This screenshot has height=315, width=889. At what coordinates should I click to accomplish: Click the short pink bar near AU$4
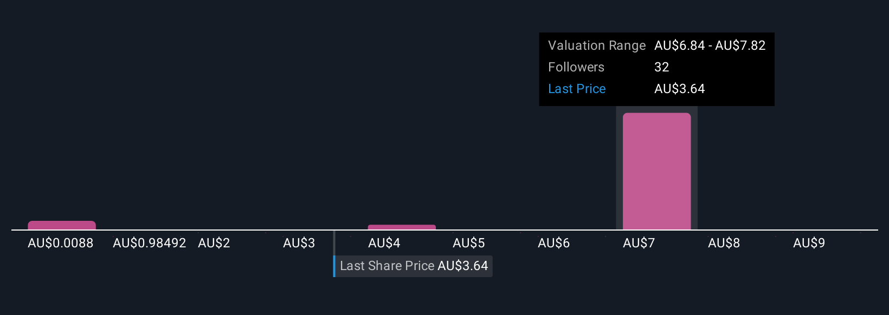(x=402, y=227)
